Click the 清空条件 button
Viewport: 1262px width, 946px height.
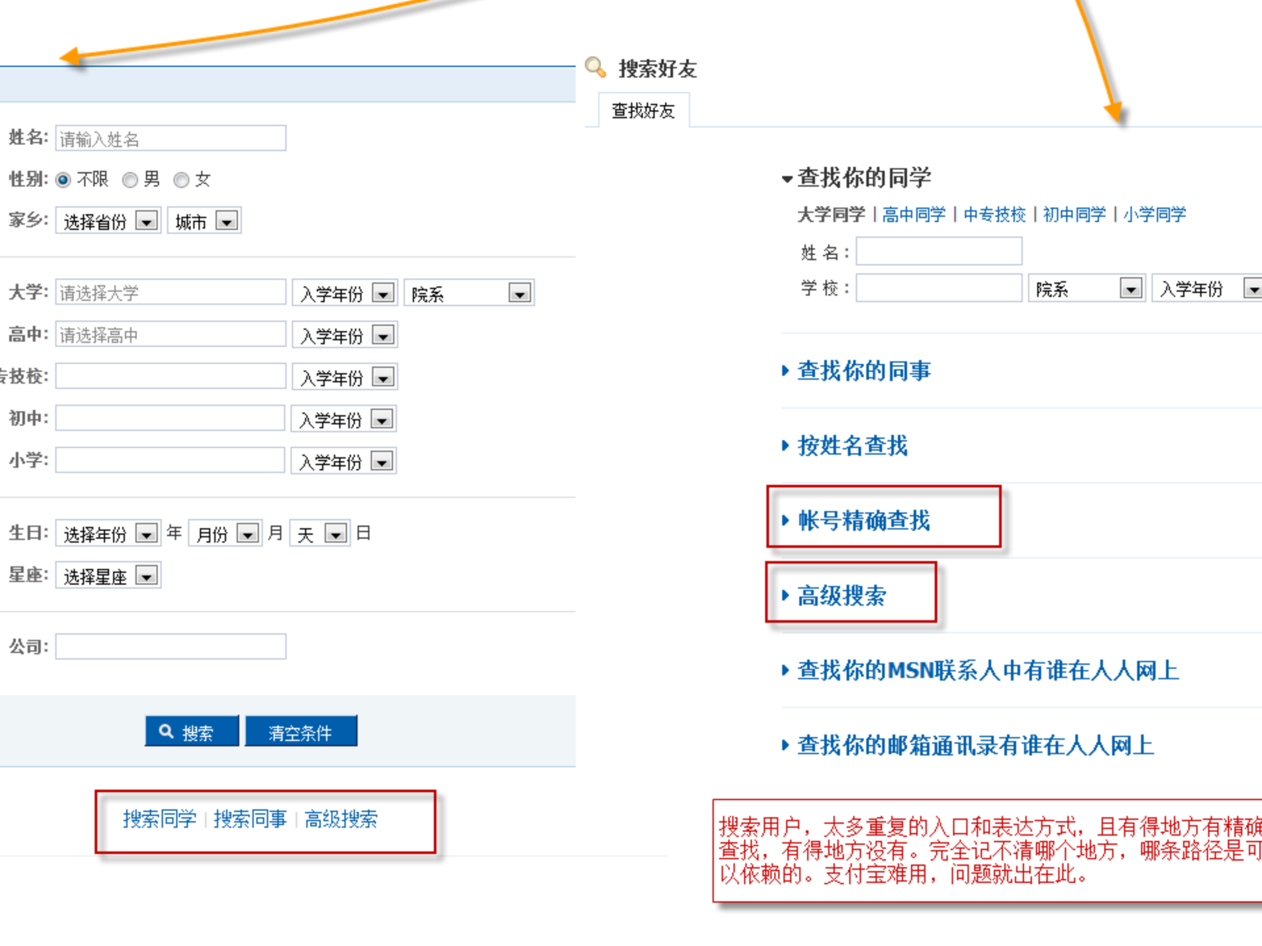tap(301, 731)
